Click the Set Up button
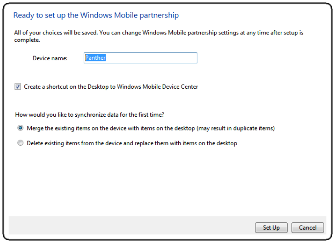This screenshot has width=335, height=243. 271,227
